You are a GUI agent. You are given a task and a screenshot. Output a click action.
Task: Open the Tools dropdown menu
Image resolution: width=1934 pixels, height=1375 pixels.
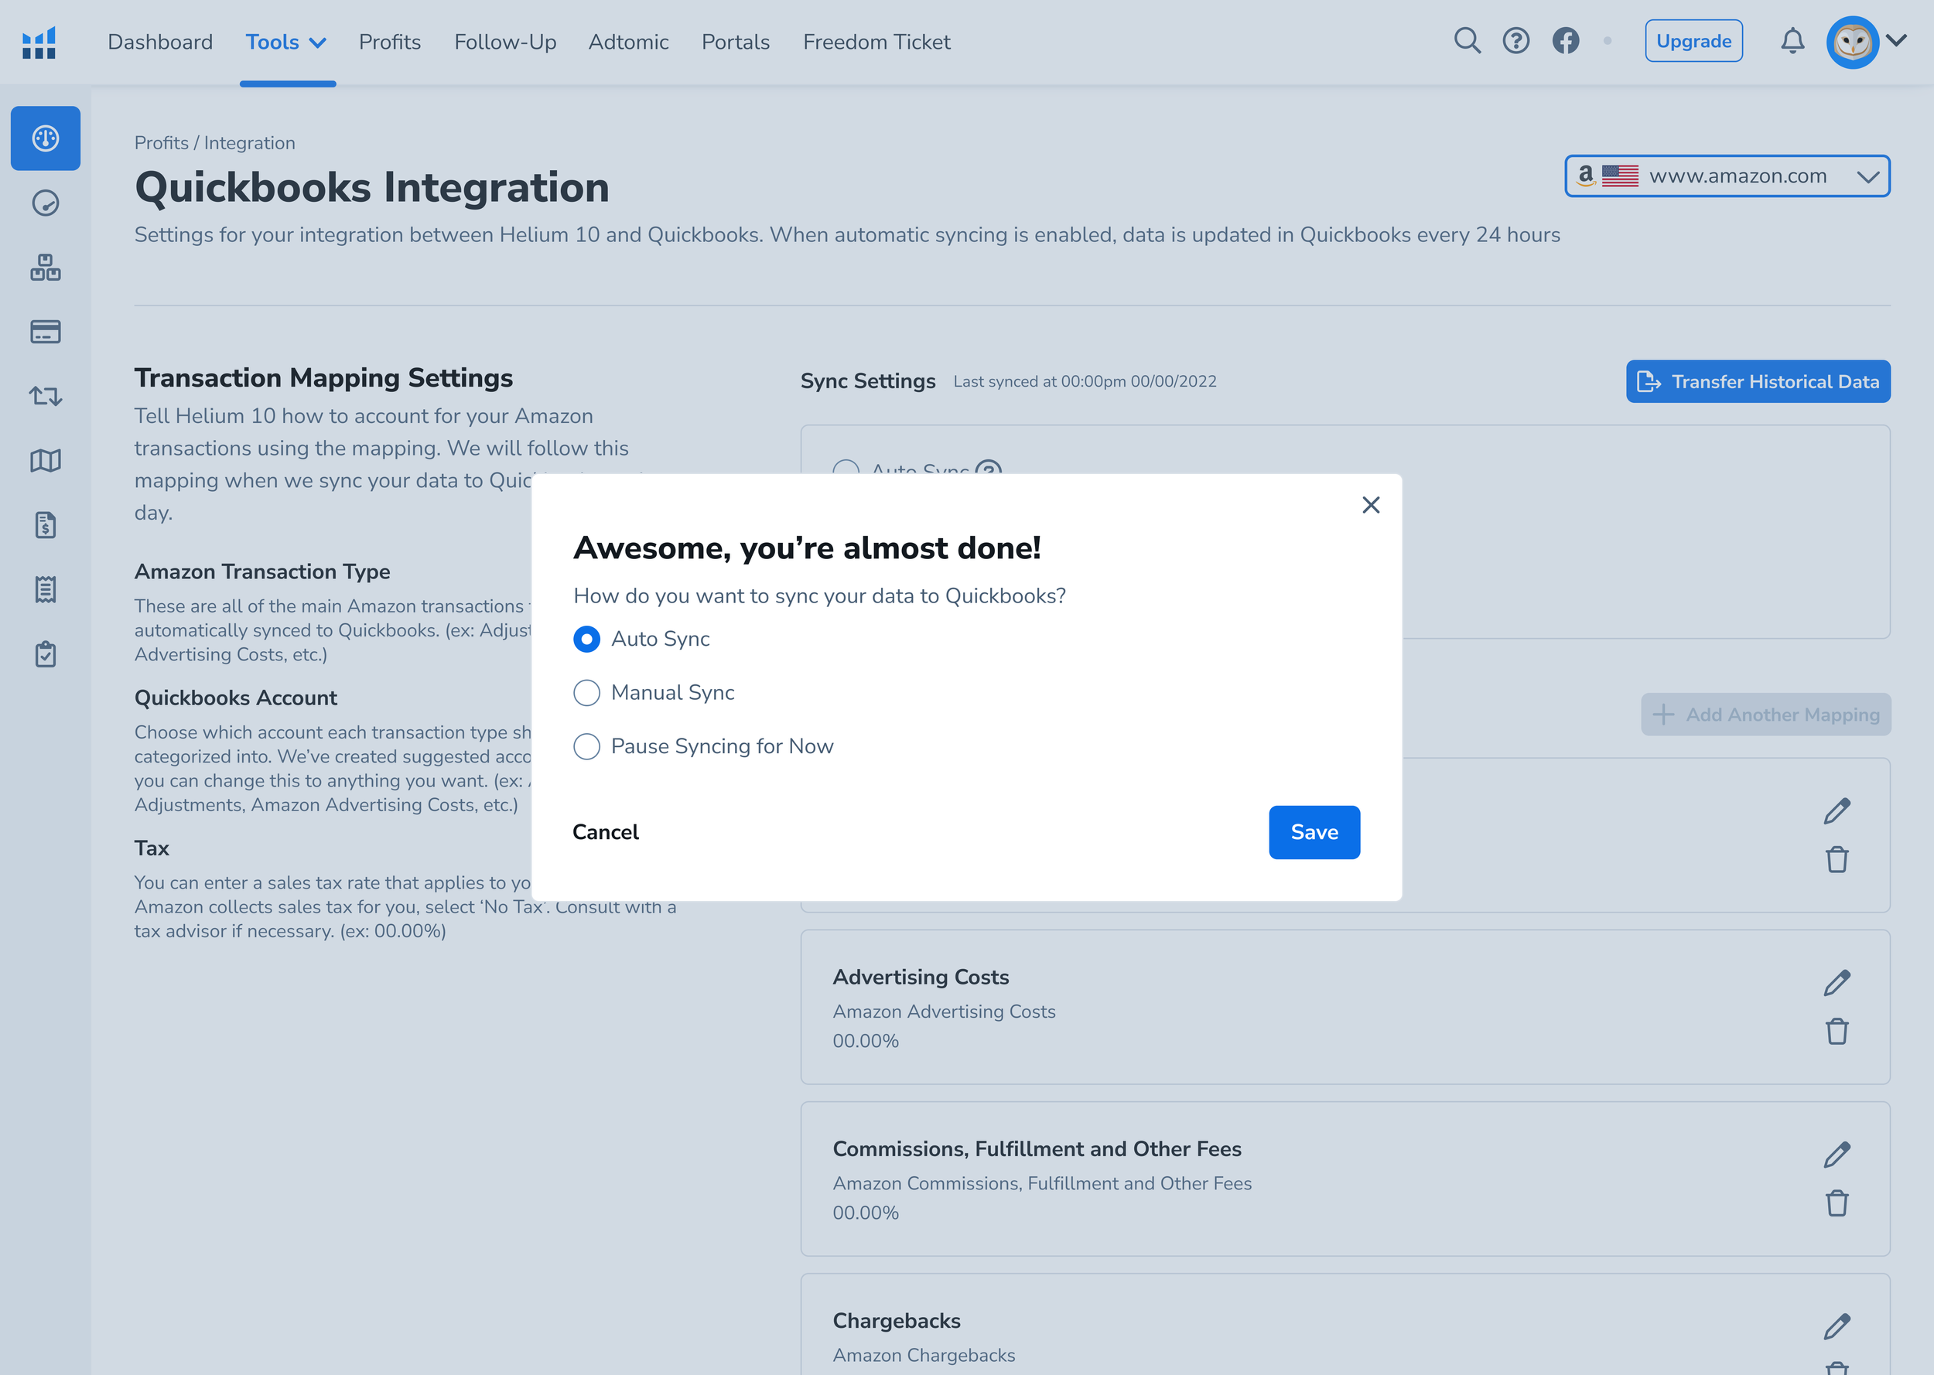pos(286,43)
